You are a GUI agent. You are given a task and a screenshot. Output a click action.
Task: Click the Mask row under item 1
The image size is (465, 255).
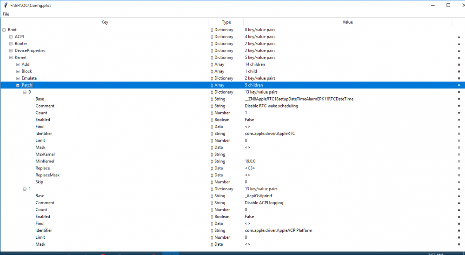(x=232, y=244)
